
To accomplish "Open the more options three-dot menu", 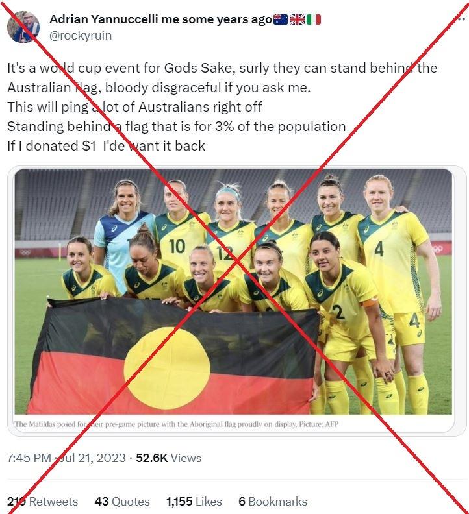I will [461, 19].
